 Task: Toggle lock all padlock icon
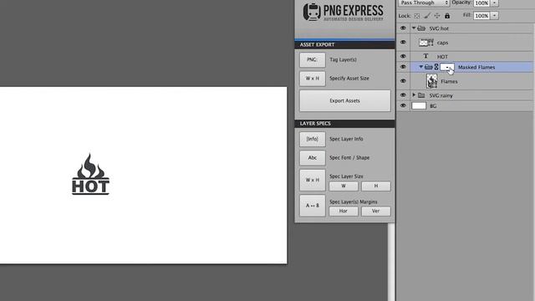[447, 16]
